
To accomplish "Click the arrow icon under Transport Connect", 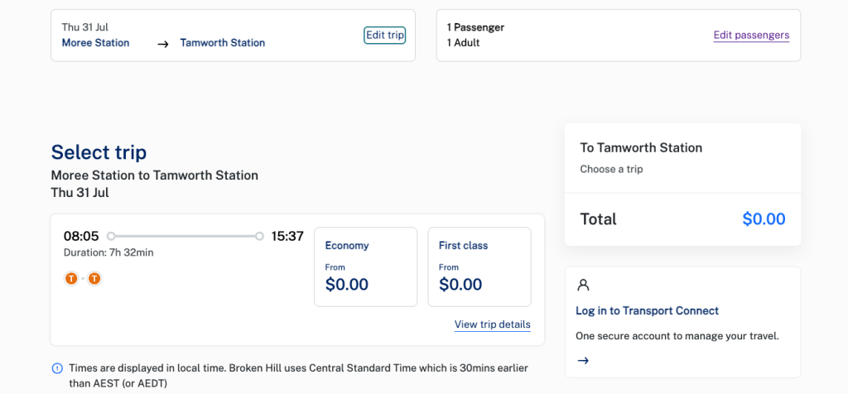I will pyautogui.click(x=582, y=361).
